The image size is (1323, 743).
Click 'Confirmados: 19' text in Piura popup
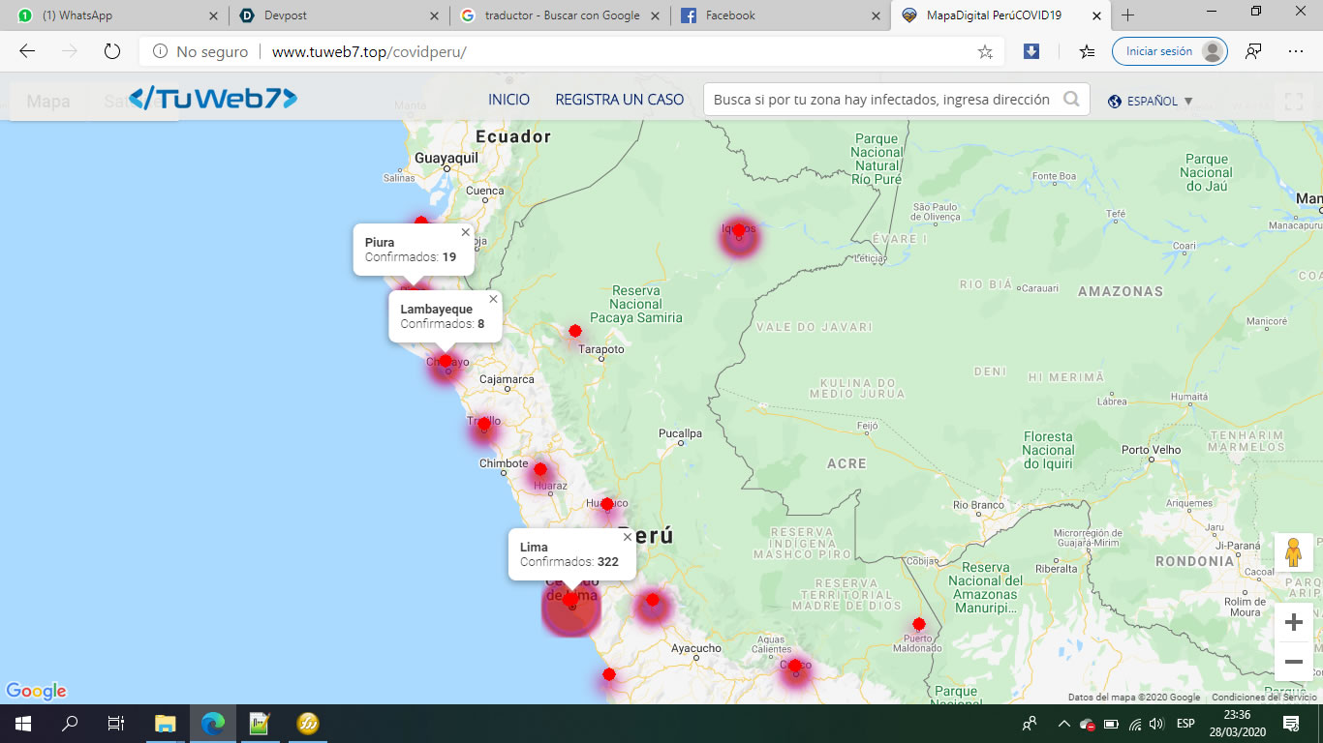tap(411, 257)
